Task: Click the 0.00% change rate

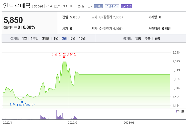Action: coord(29,27)
